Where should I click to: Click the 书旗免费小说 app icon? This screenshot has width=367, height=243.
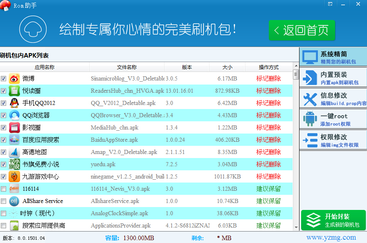point(14,164)
